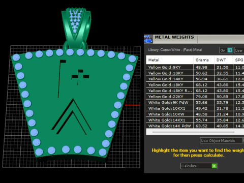Click grams value 79.08
This screenshot has height=183, width=244.
pyautogui.click(x=201, y=97)
